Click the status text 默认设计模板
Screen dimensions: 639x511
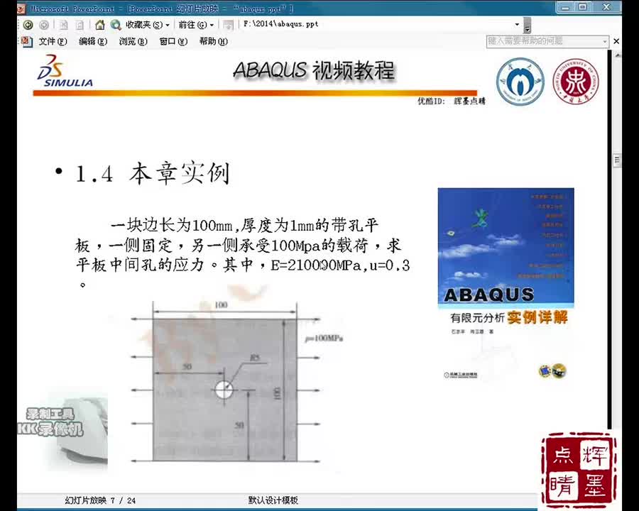click(x=273, y=500)
